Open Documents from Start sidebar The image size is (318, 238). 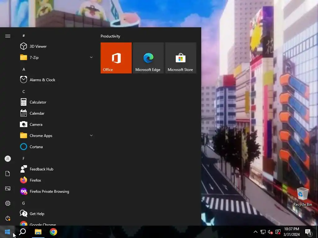(8, 174)
